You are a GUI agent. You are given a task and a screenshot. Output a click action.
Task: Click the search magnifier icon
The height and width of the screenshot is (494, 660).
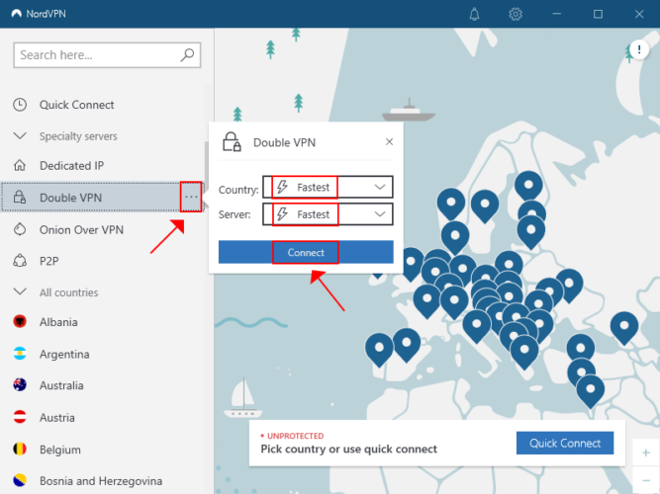coord(187,54)
